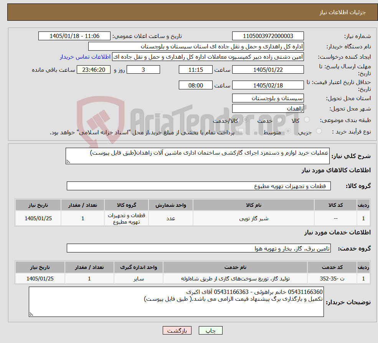378x343 pixels.
Task: Select the کالا radio button
Action: click(307, 120)
